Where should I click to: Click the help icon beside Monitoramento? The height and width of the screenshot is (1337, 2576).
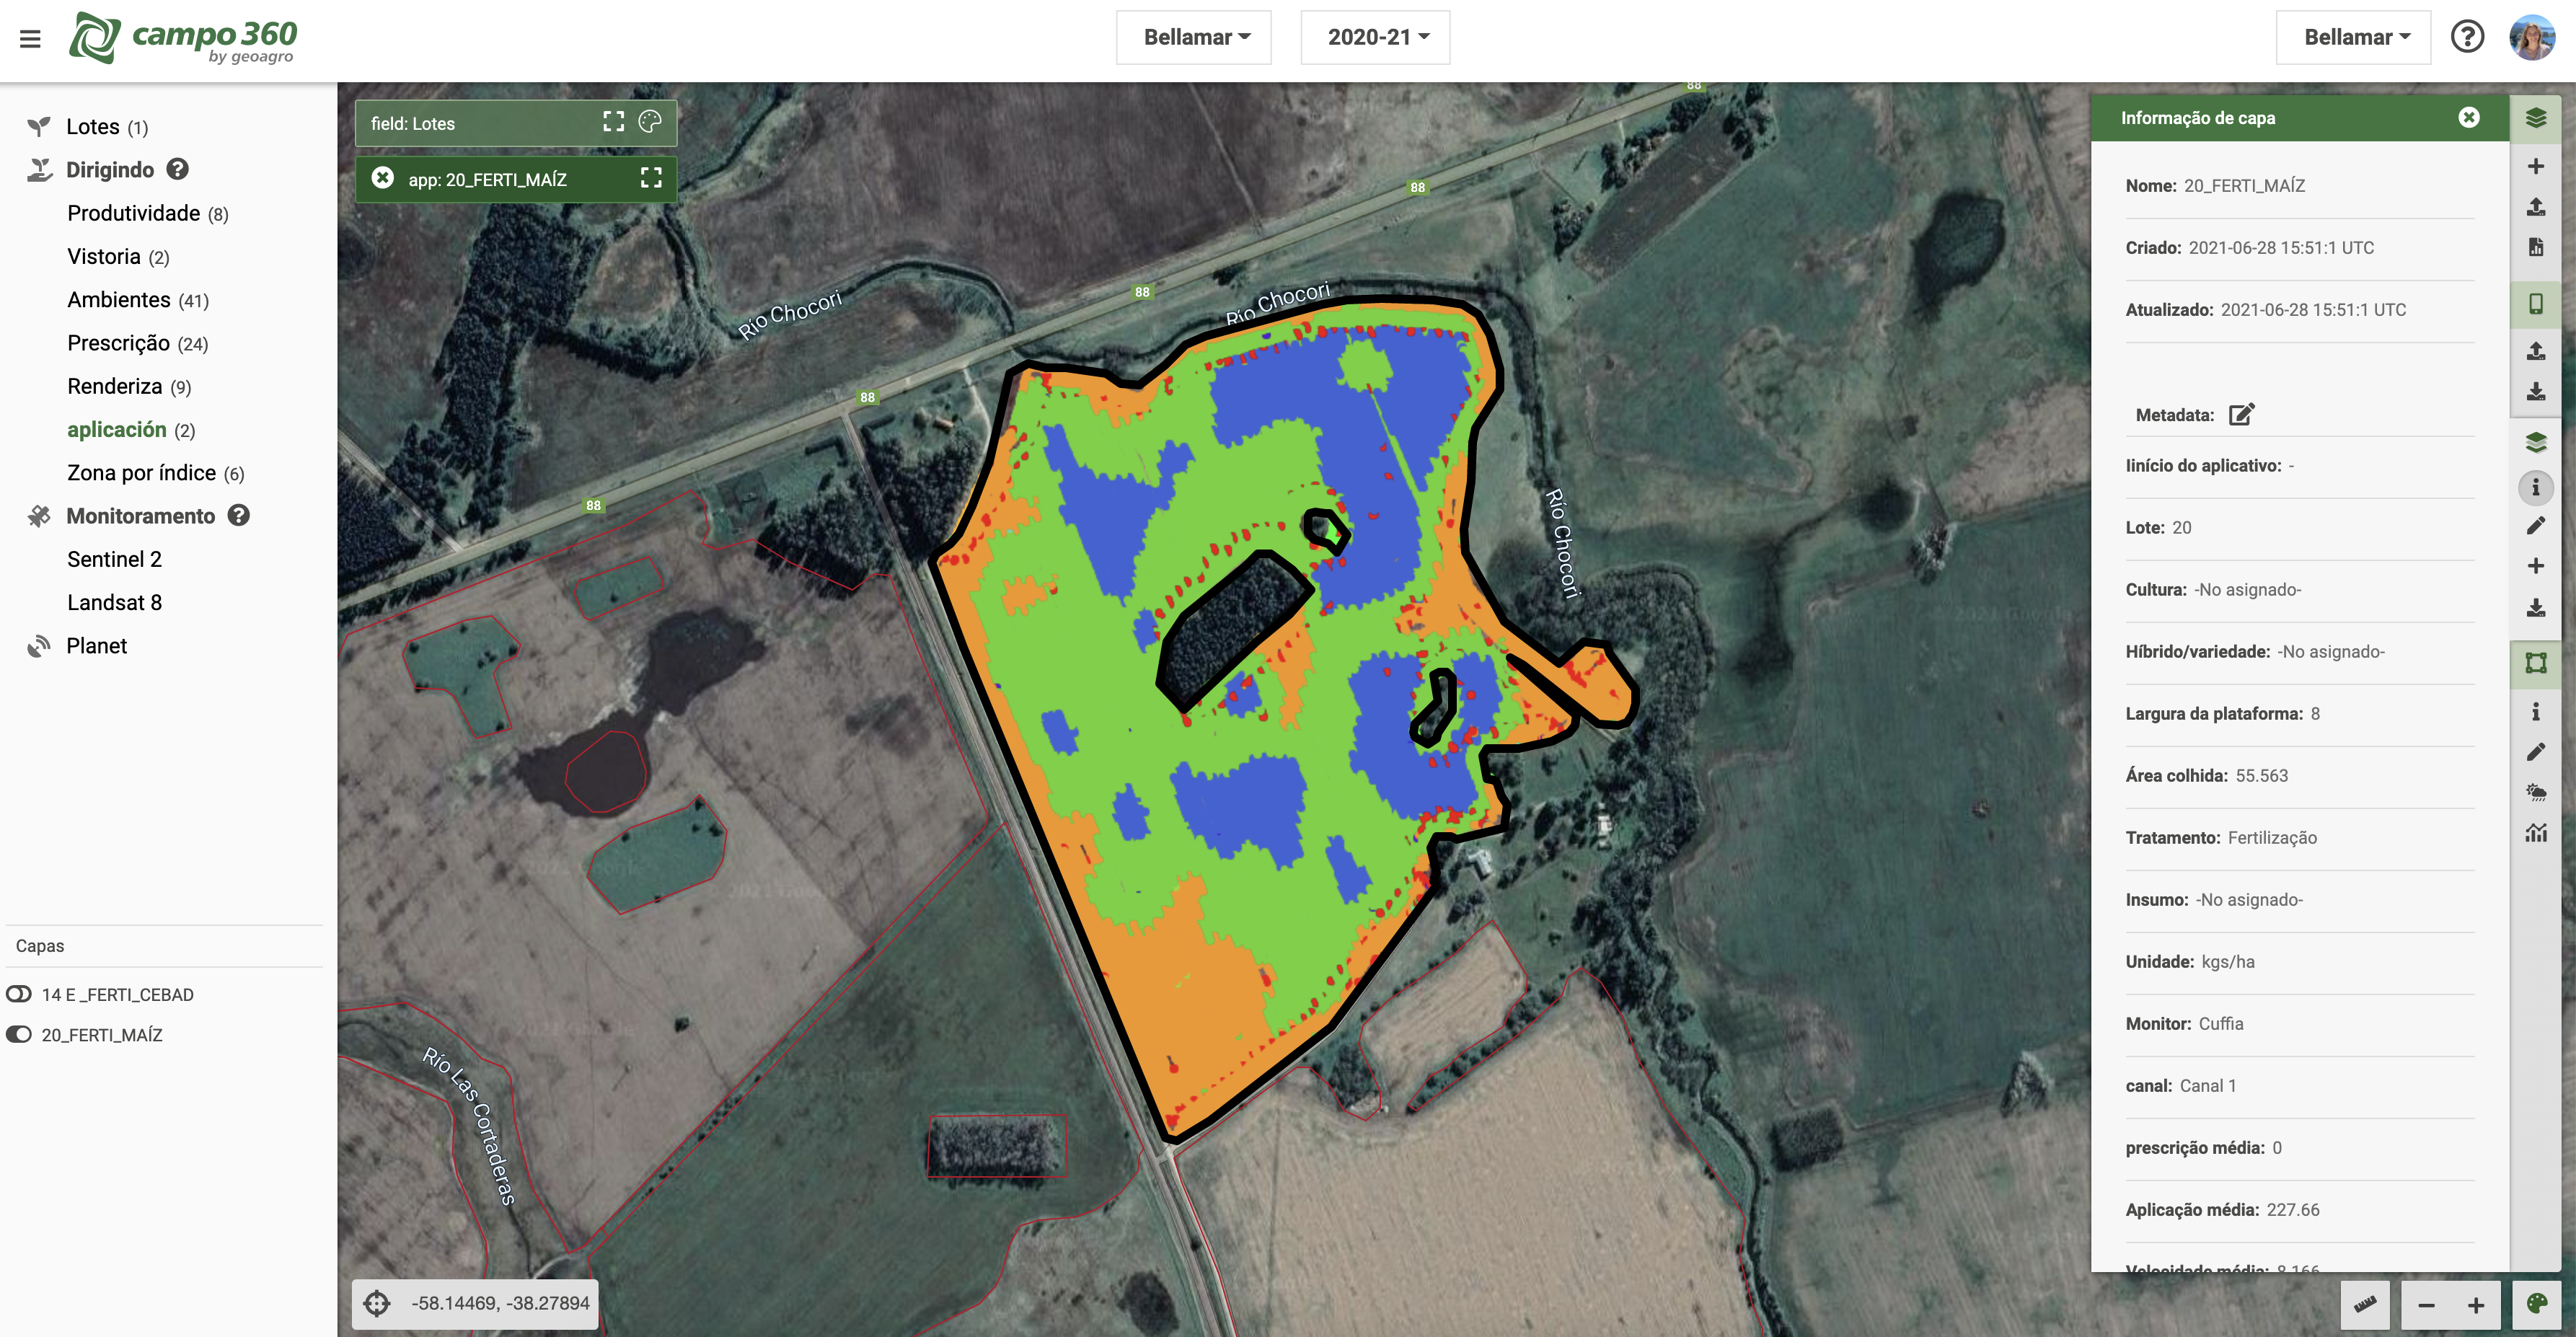(x=238, y=515)
